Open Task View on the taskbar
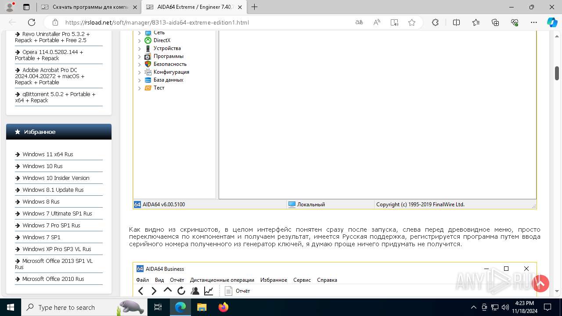This screenshot has width=562, height=316. point(158,307)
